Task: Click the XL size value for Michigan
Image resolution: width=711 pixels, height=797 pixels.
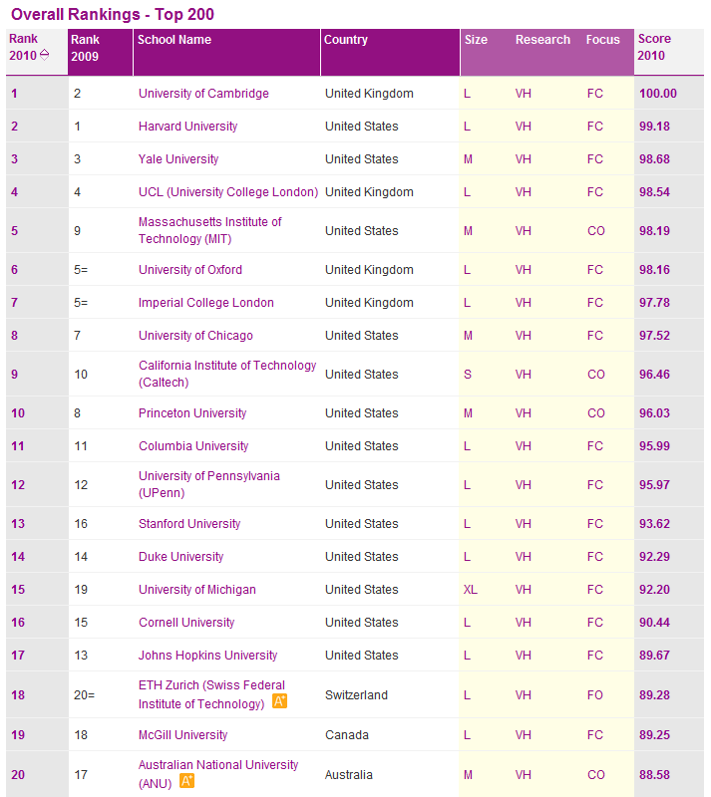Action: tap(471, 590)
